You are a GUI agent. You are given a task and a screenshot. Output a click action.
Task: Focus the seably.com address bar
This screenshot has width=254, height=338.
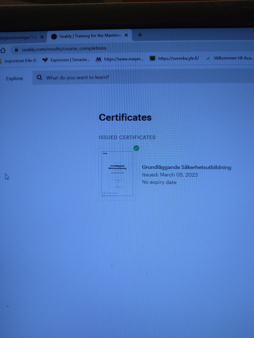[x=64, y=49]
